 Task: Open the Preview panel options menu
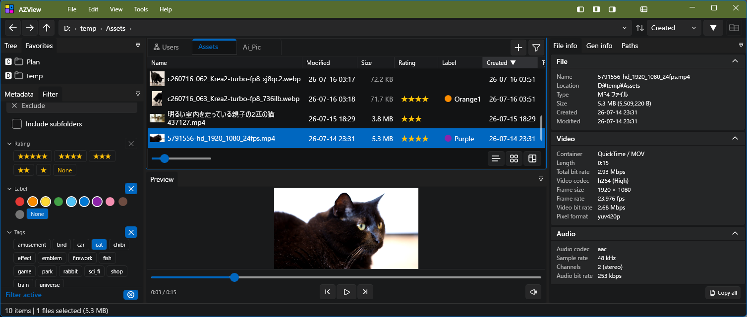click(541, 179)
